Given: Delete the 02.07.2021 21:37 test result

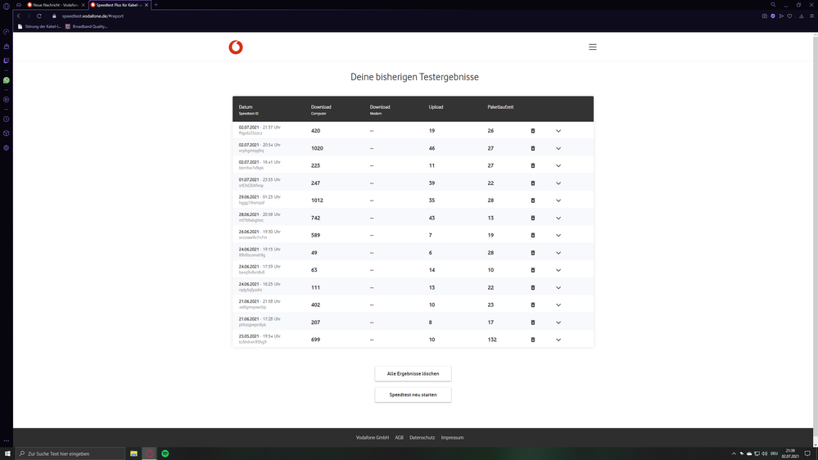Looking at the screenshot, I should click(532, 131).
